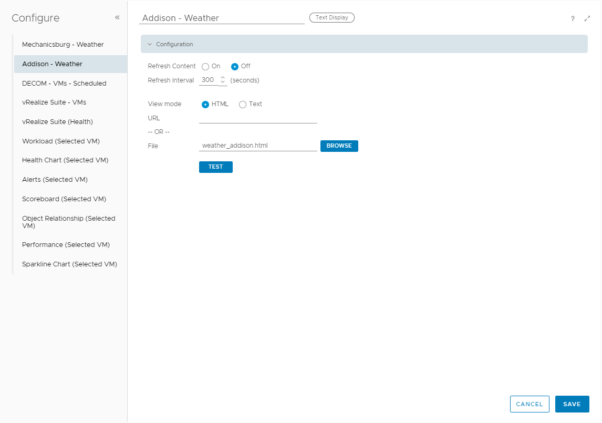This screenshot has width=602, height=423.
Task: Open Mechanicsburg - Weather widget
Action: pyautogui.click(x=63, y=45)
